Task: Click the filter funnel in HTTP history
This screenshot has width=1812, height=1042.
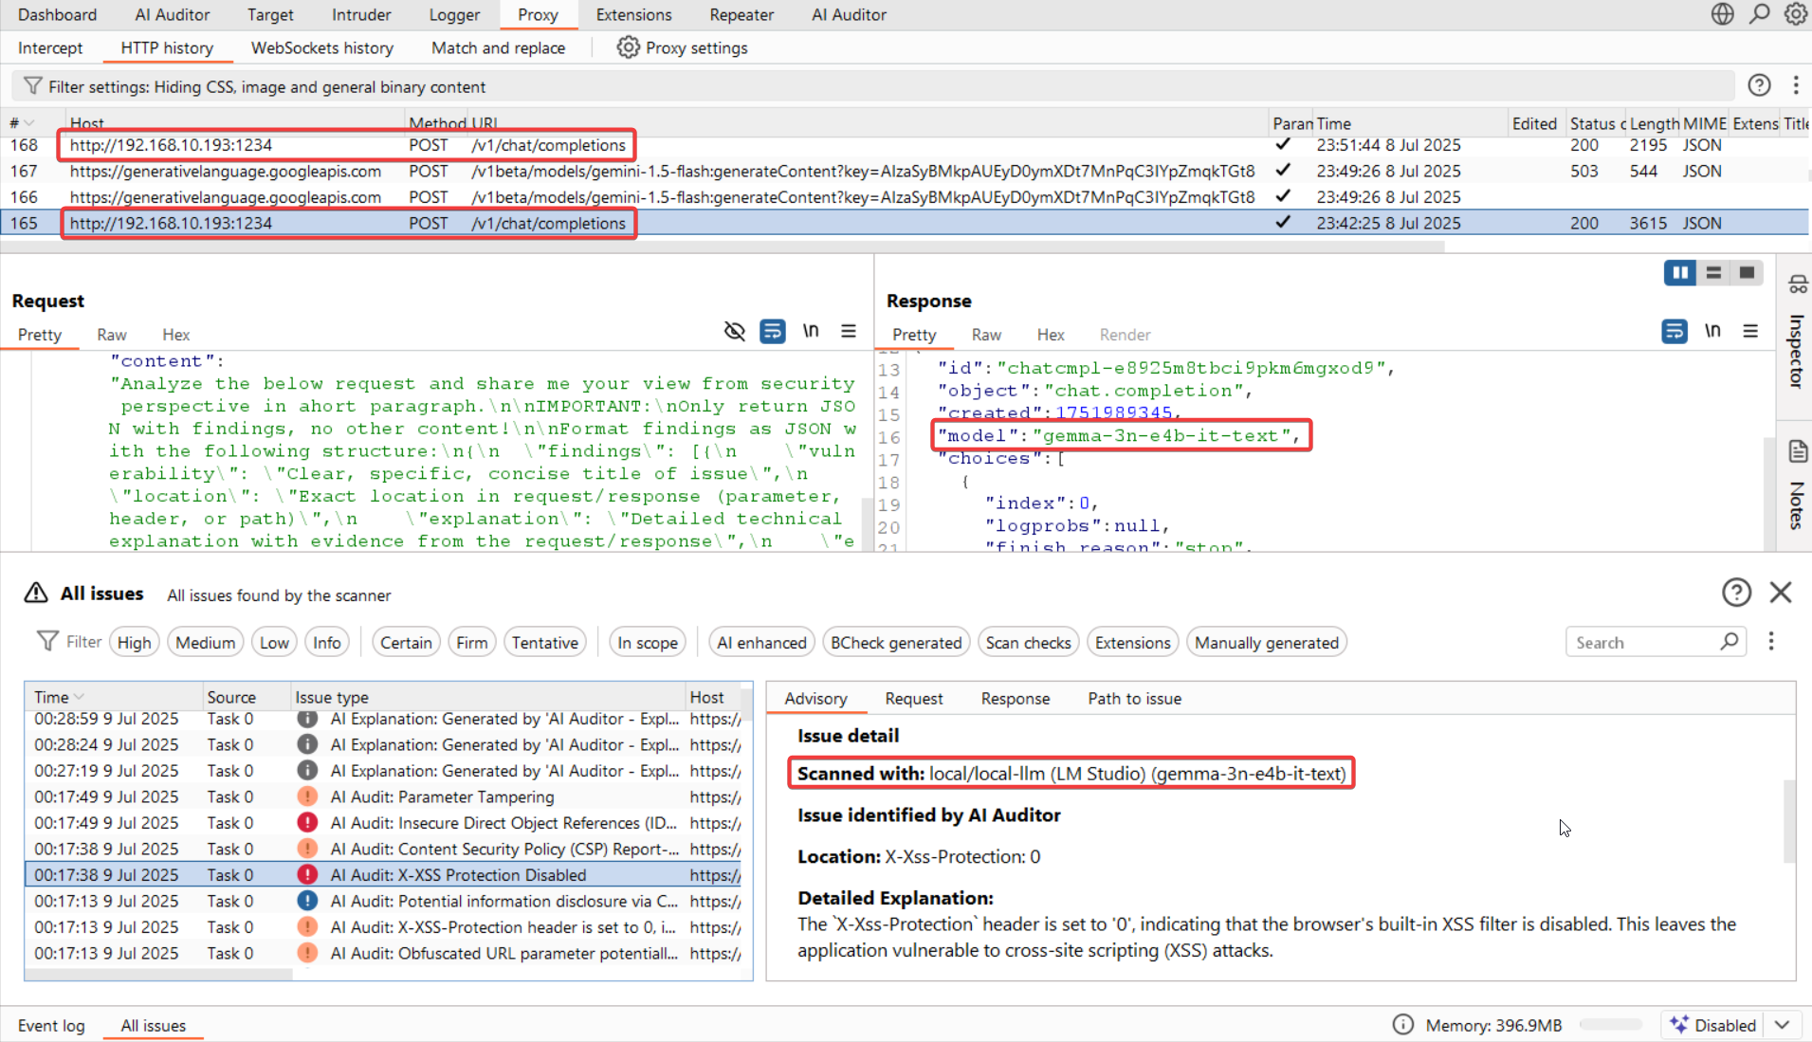Action: (x=32, y=86)
